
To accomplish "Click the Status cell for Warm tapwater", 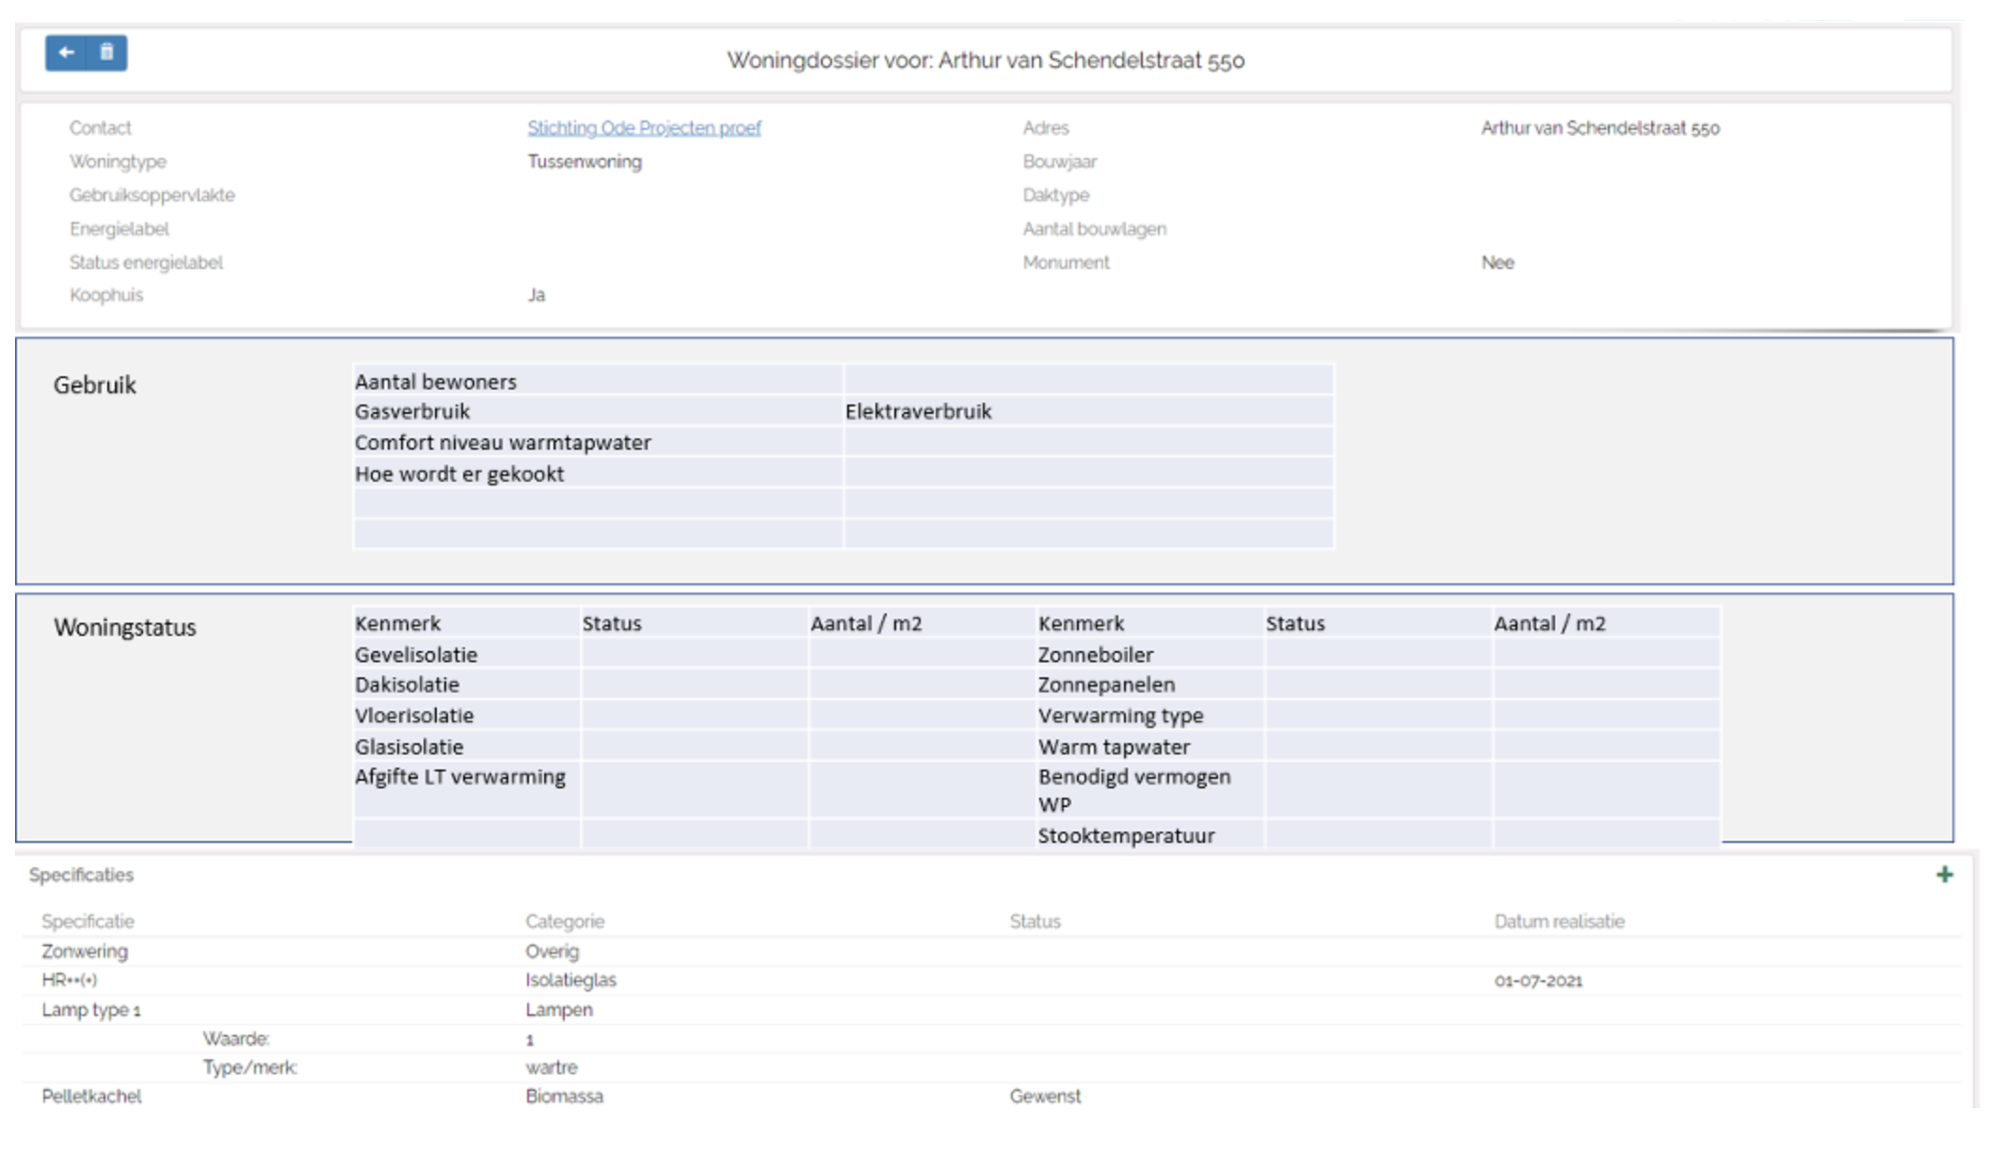I will pos(1377,746).
